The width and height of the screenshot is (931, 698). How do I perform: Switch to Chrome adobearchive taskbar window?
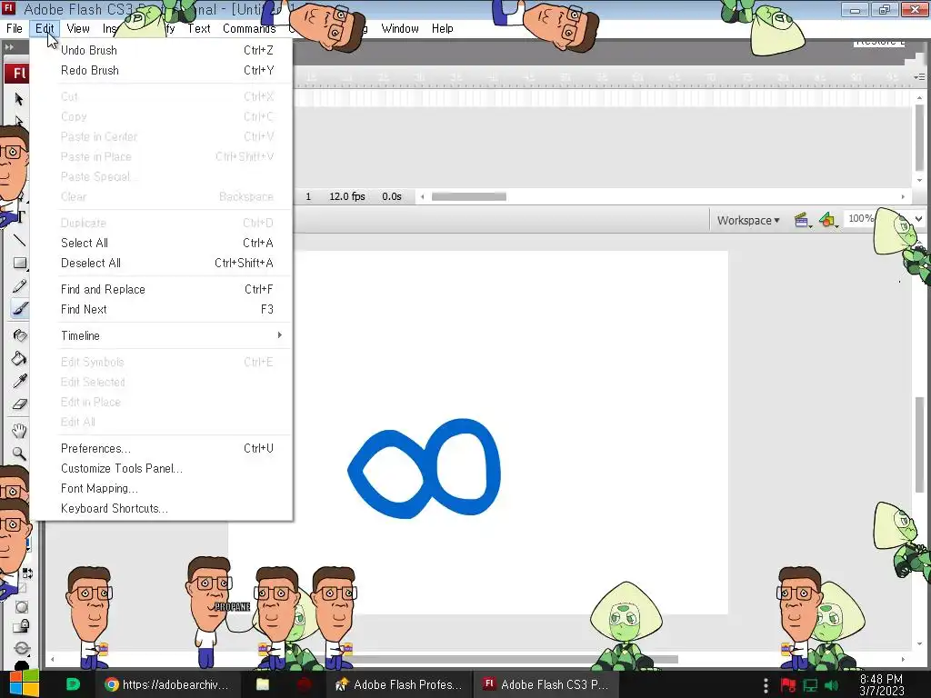(x=167, y=684)
